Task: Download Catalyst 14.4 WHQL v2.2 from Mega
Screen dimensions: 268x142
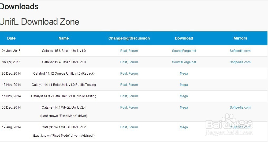Action: coord(184,127)
